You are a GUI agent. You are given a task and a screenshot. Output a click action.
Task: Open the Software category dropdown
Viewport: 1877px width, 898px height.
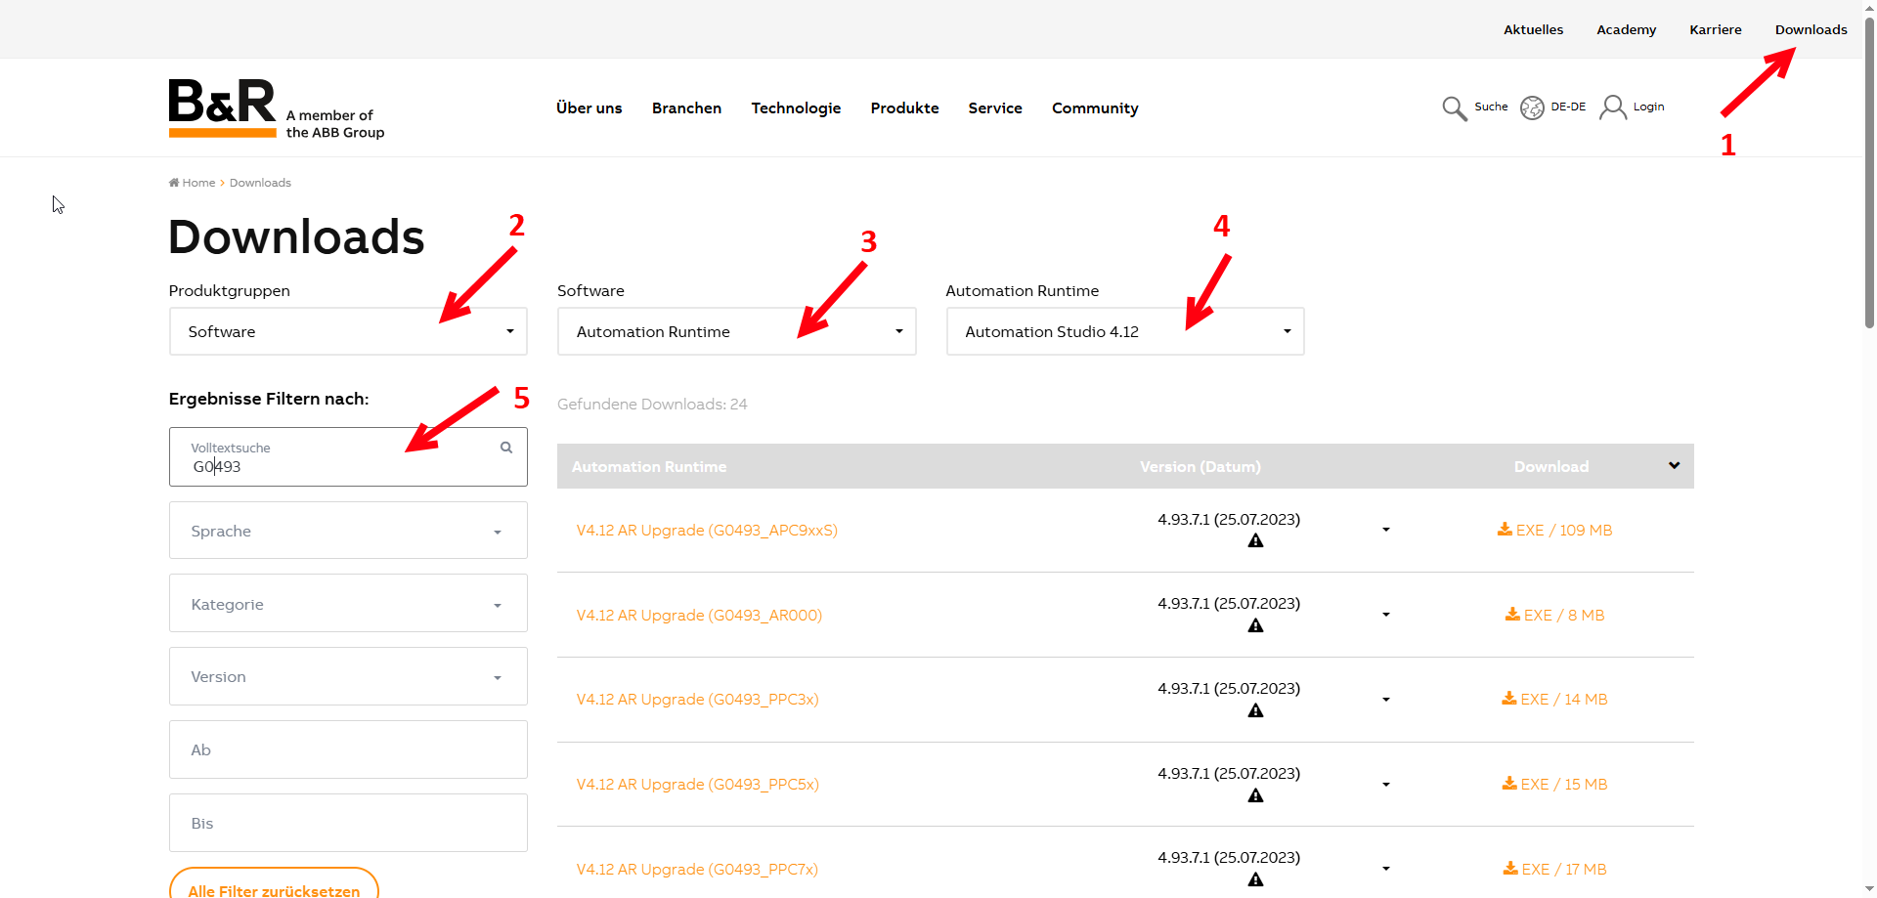pyautogui.click(x=736, y=331)
